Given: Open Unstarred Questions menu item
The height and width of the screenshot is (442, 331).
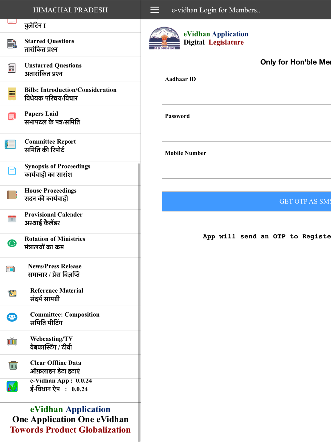Looking at the screenshot, I should [x=70, y=69].
